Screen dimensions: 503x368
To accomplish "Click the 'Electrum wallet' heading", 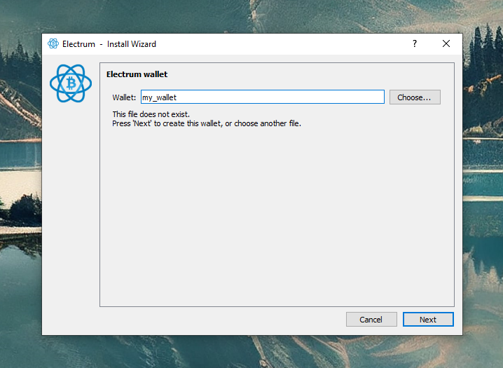I will (137, 74).
